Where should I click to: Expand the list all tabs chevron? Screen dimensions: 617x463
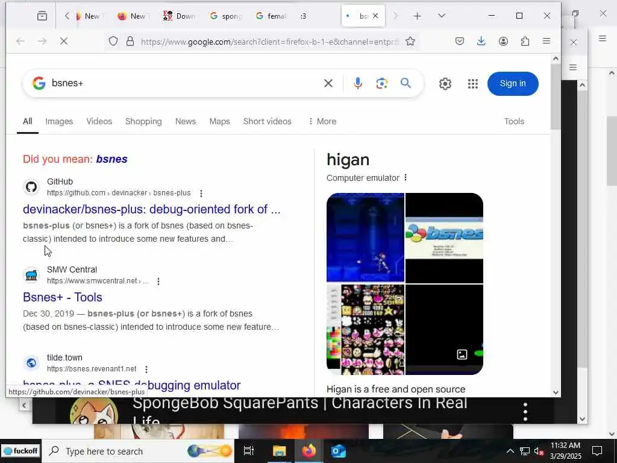[442, 16]
